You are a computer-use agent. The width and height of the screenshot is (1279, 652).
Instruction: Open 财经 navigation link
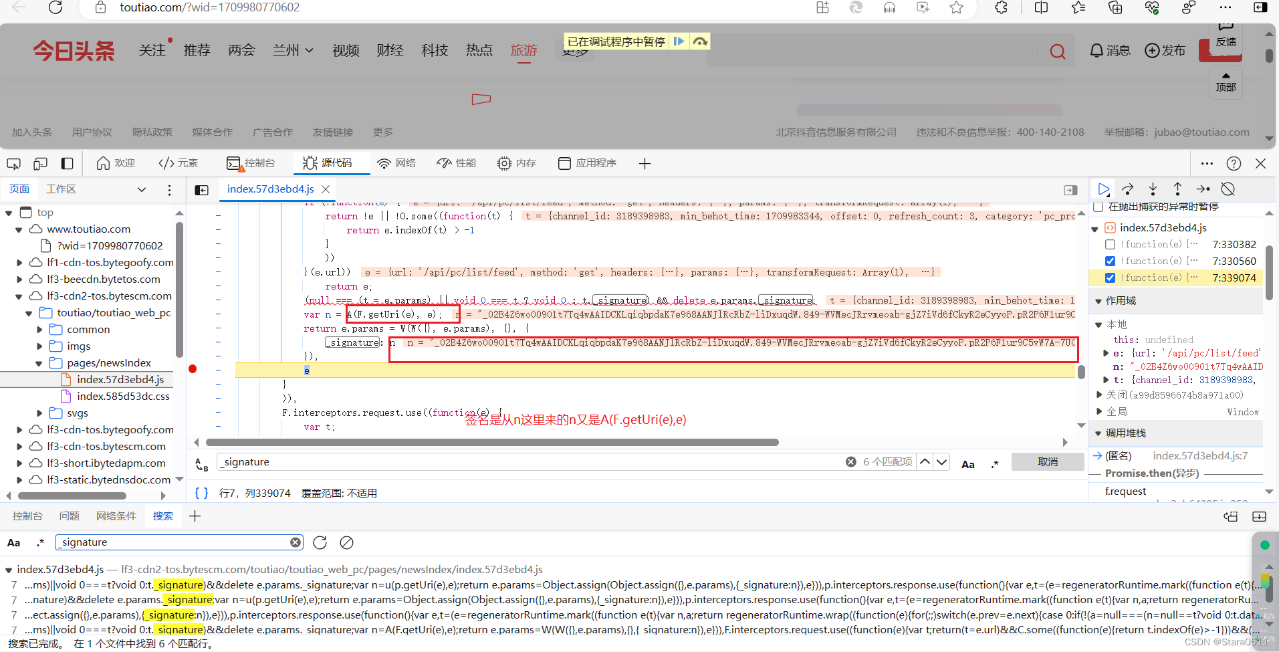coord(390,50)
